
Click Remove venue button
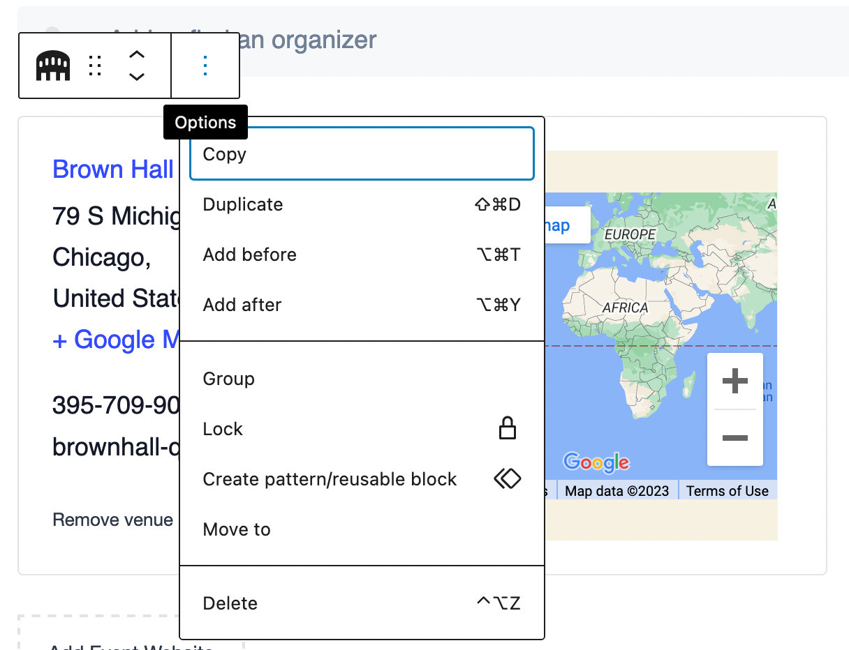(113, 520)
